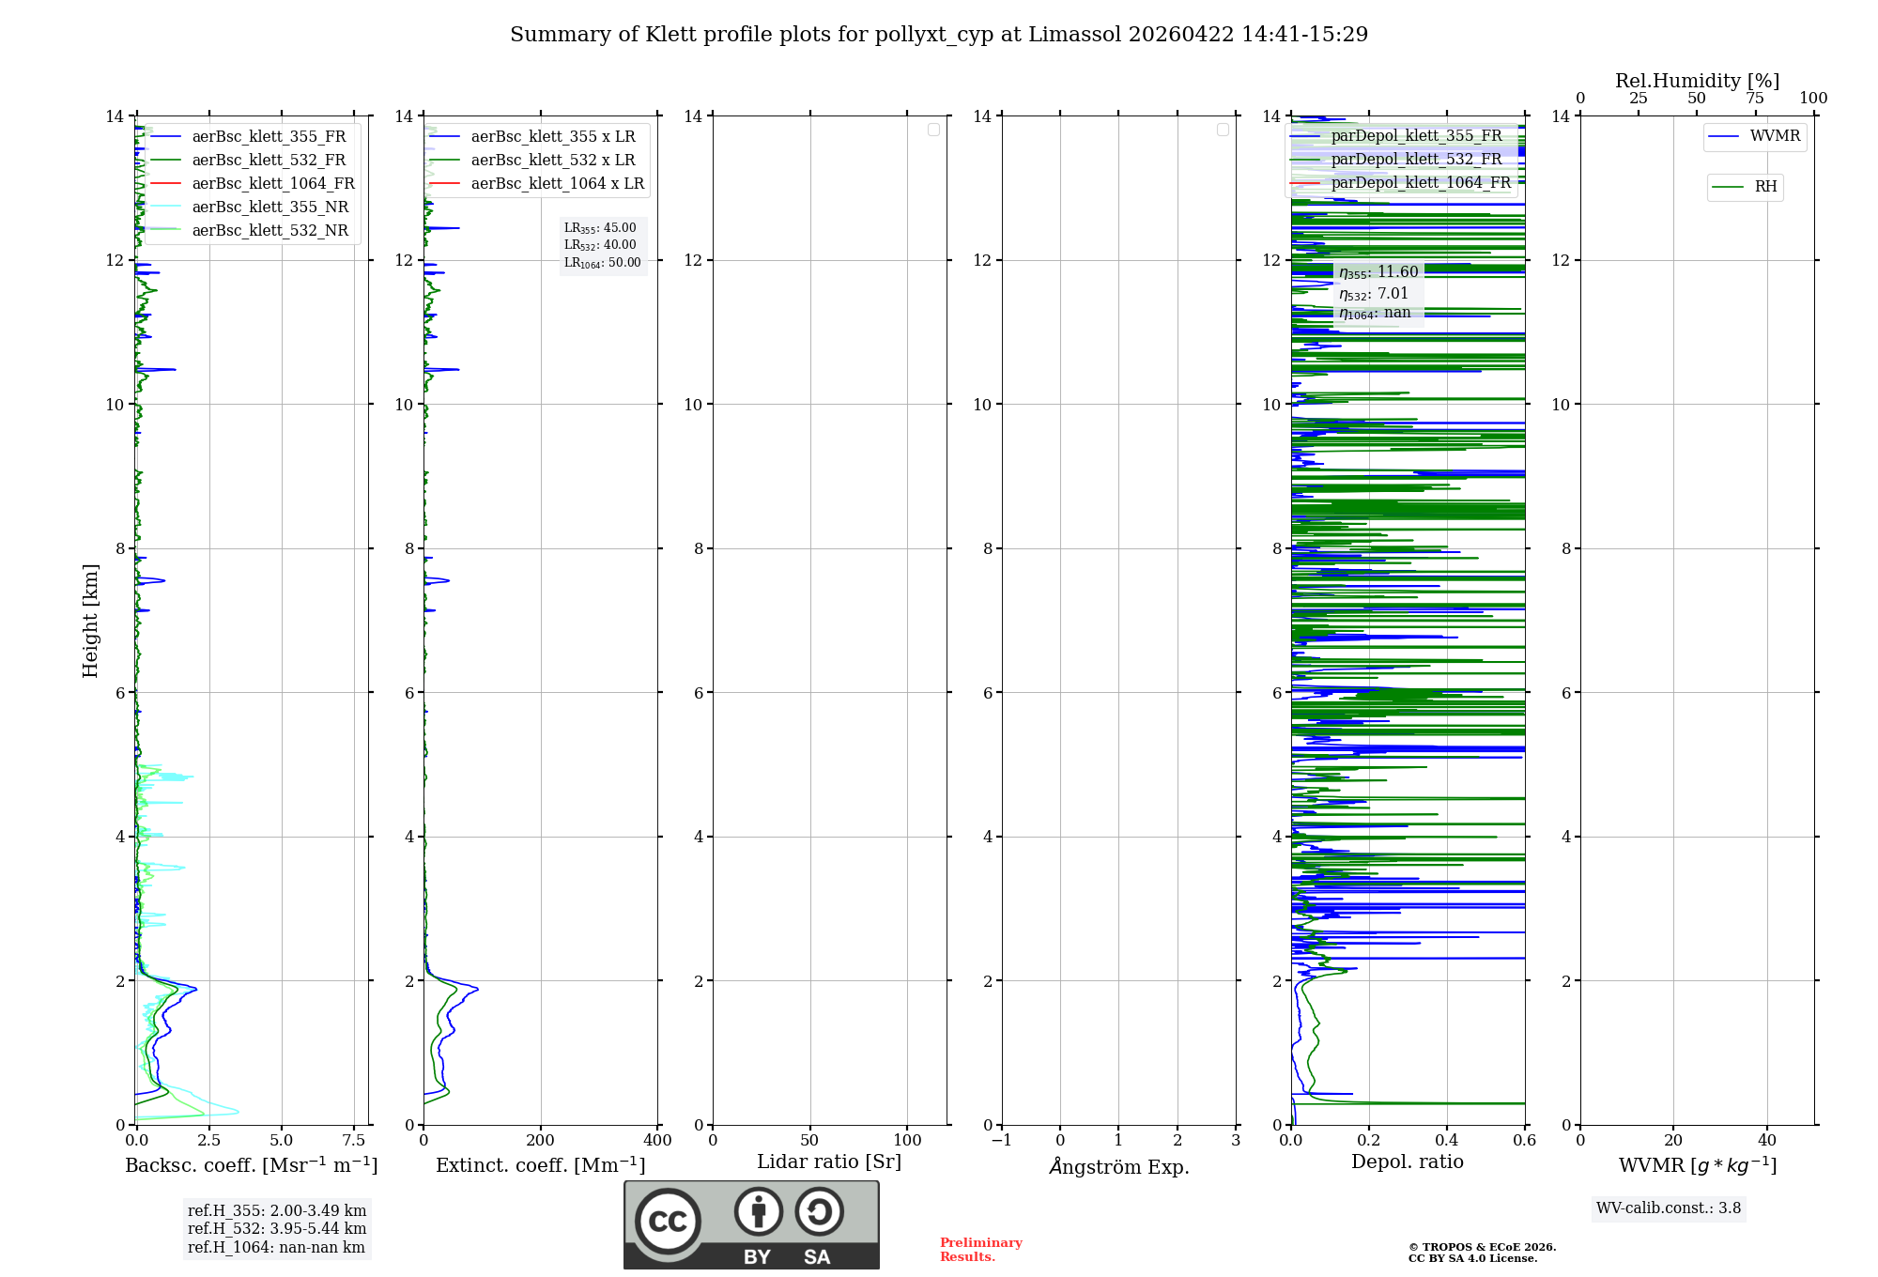Click the SA share-alike arrow icon
This screenshot has height=1277, width=1878.
819,1212
